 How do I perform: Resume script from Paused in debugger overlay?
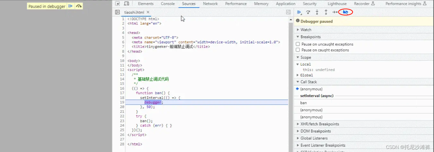[x=70, y=6]
